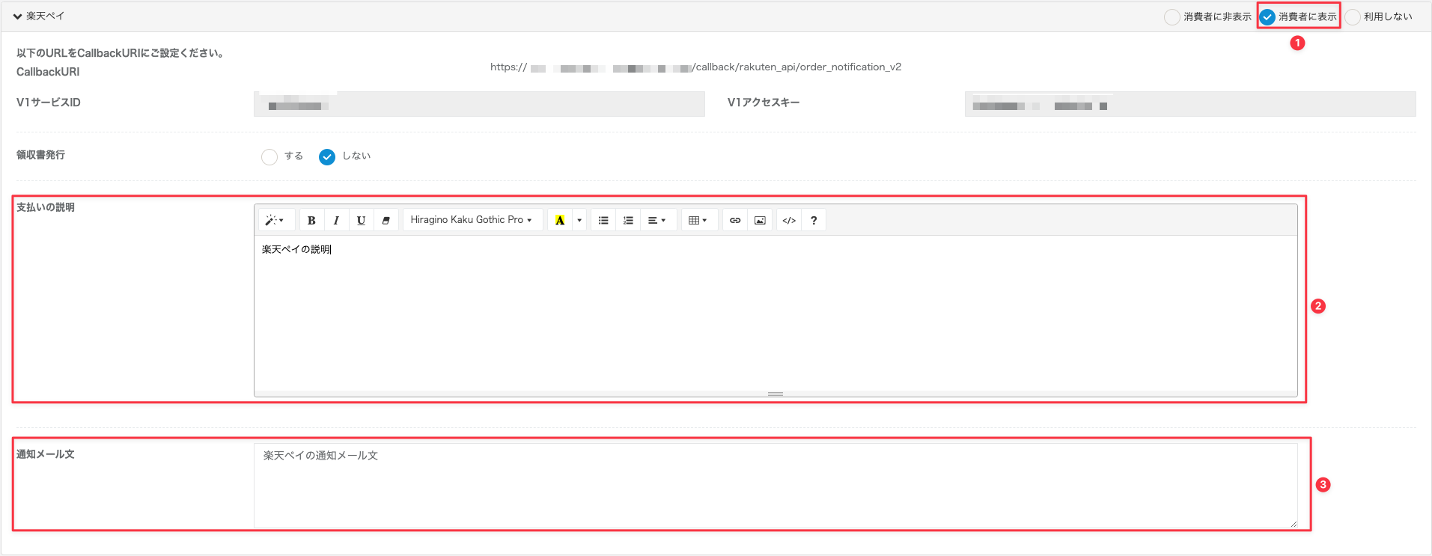Select the 消費者に表示 radio option
Viewport: 1432px width, 556px height.
click(x=1267, y=16)
